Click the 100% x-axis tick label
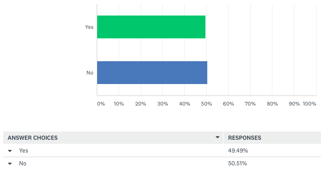Viewport: 321px width, 169px height. [x=310, y=104]
